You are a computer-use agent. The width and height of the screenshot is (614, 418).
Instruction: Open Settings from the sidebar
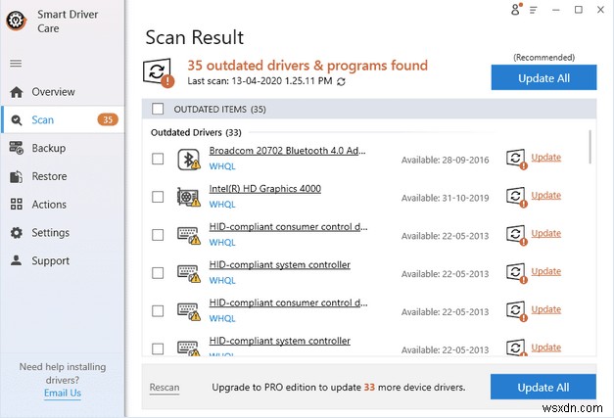50,233
